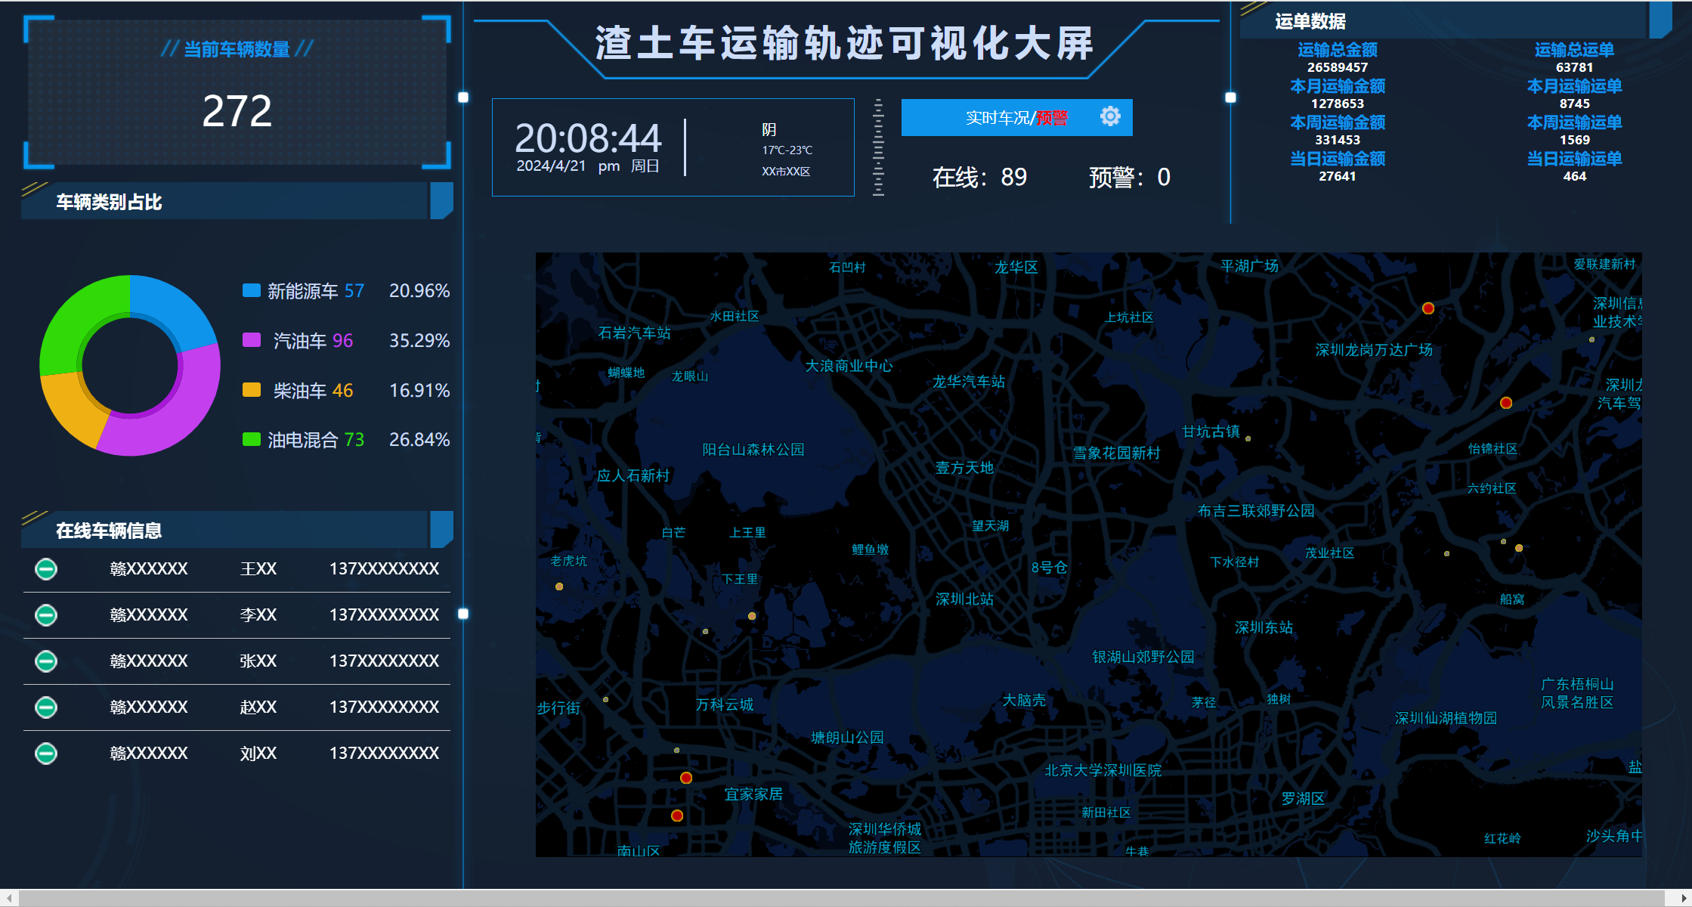Click green status icon in 赵XX row
The image size is (1692, 907).
click(46, 707)
